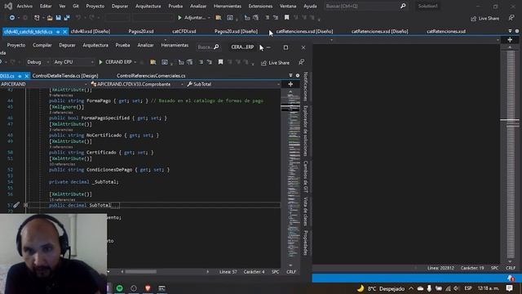This screenshot has height=294, width=522.
Task: Click Live Share in the CERAND ERP window
Action: coord(276,63)
